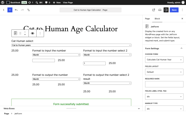Undo the last change
This screenshot has width=186, height=116.
click(16, 10)
